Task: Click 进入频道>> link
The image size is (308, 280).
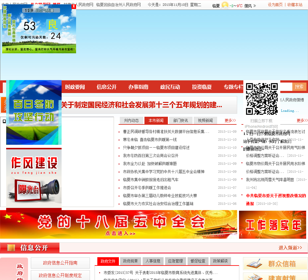Action: click(290, 248)
